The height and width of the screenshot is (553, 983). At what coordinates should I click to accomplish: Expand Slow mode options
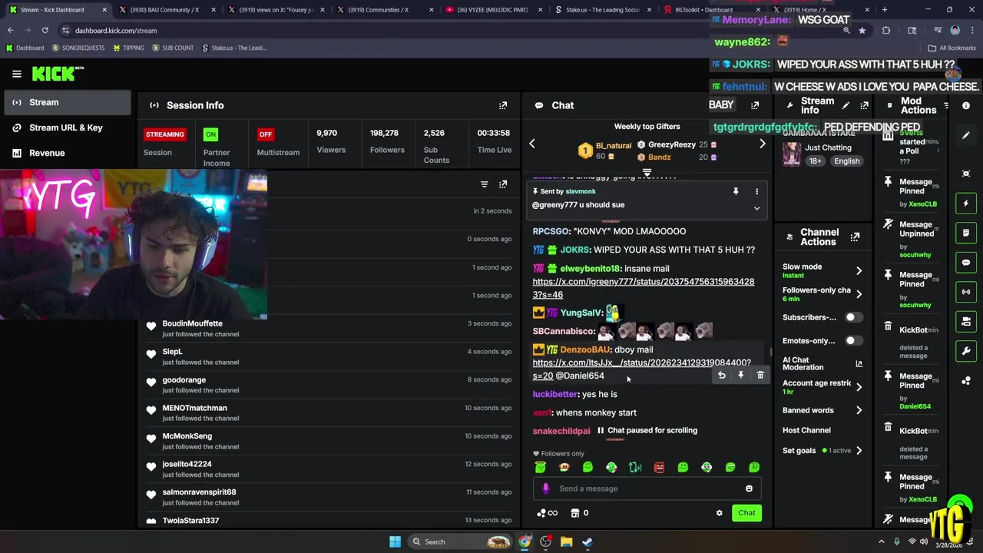click(x=859, y=270)
